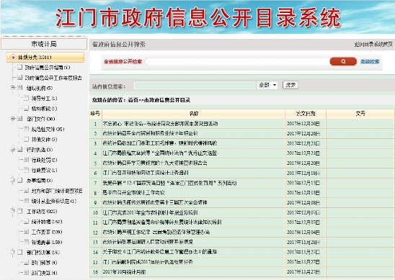395x280 pixels.
Task: Click the page icon beside 机构职能
Action: point(26,109)
